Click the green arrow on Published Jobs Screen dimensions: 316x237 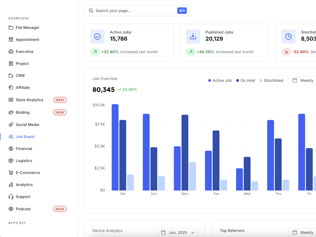coord(191,52)
